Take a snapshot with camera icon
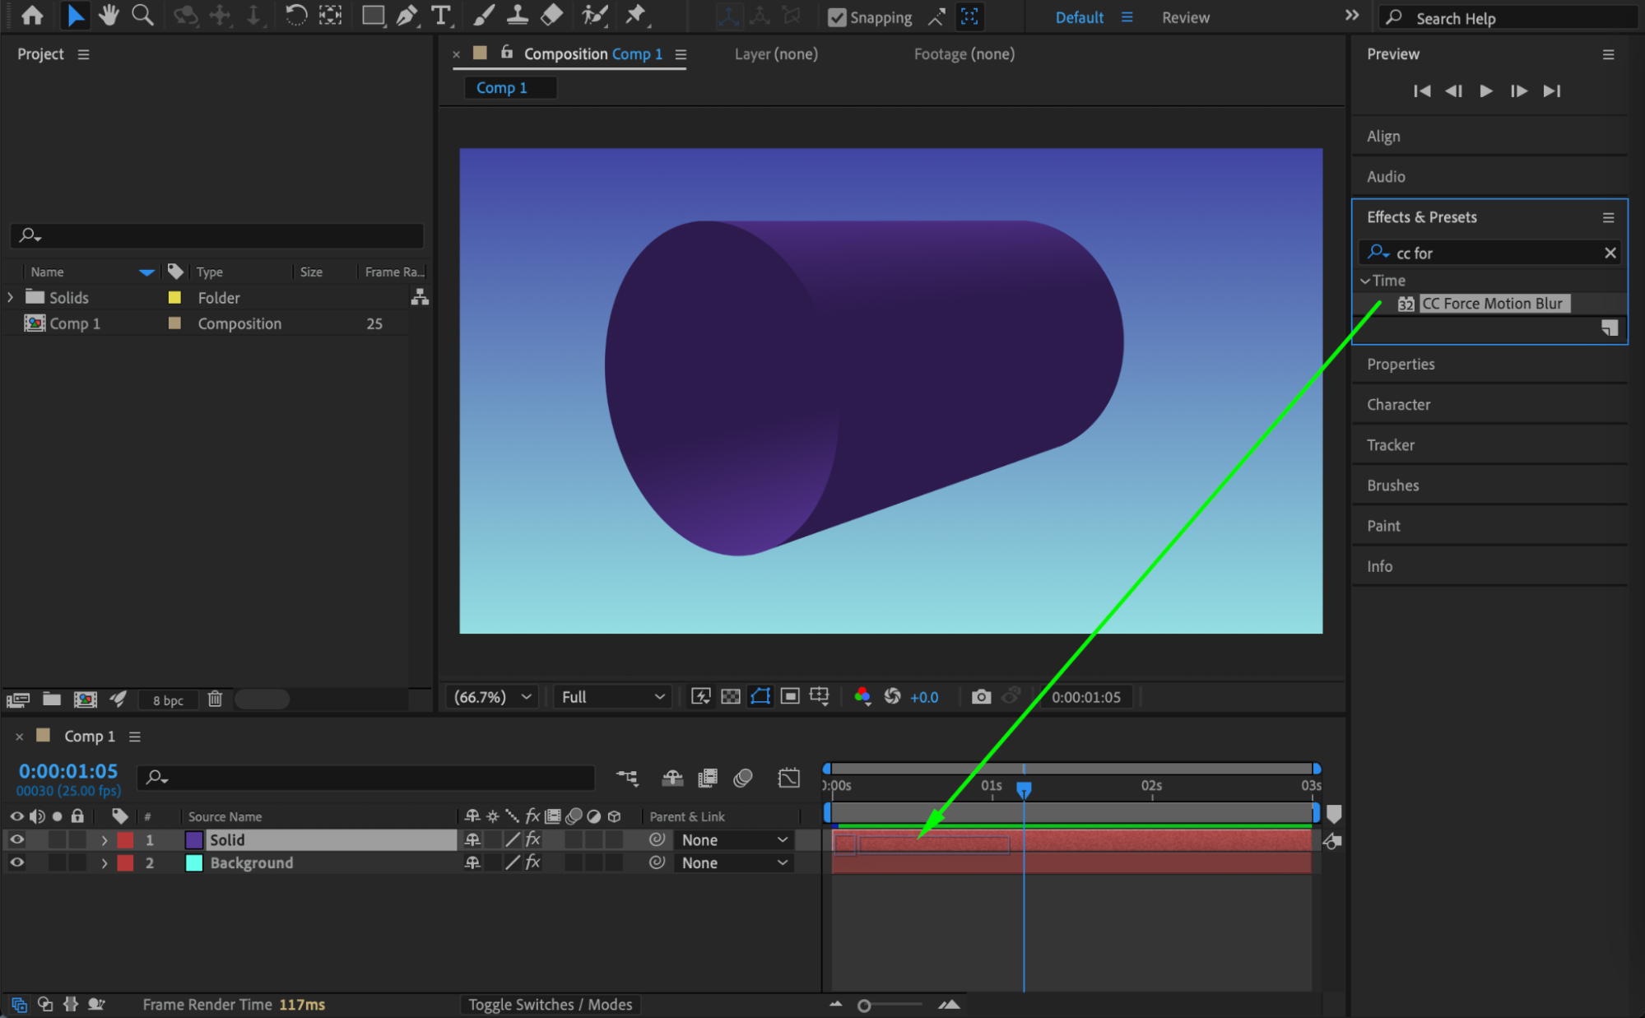1645x1018 pixels. [x=981, y=697]
